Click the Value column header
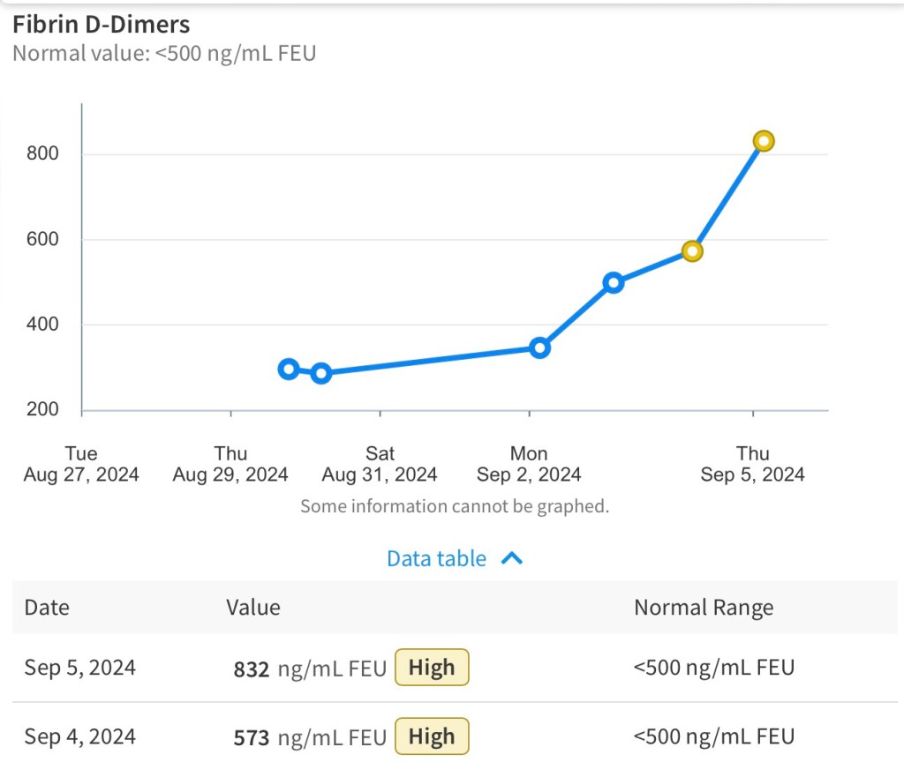 point(253,608)
